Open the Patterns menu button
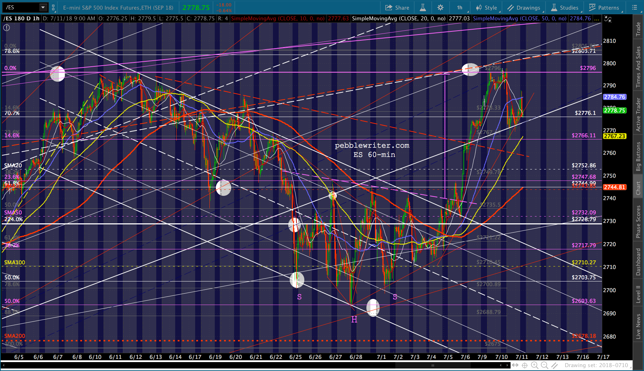 (604, 7)
